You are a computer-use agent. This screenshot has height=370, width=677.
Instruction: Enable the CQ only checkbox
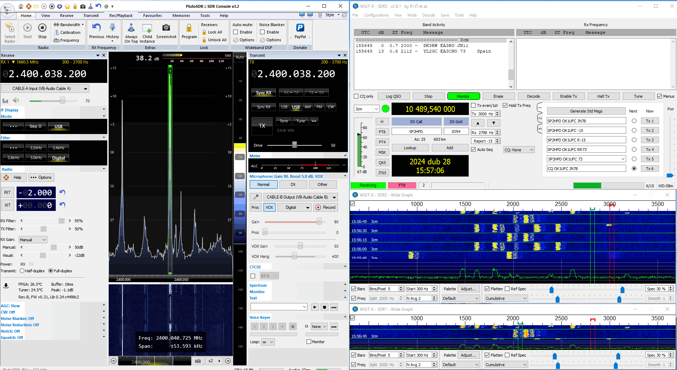coord(356,96)
